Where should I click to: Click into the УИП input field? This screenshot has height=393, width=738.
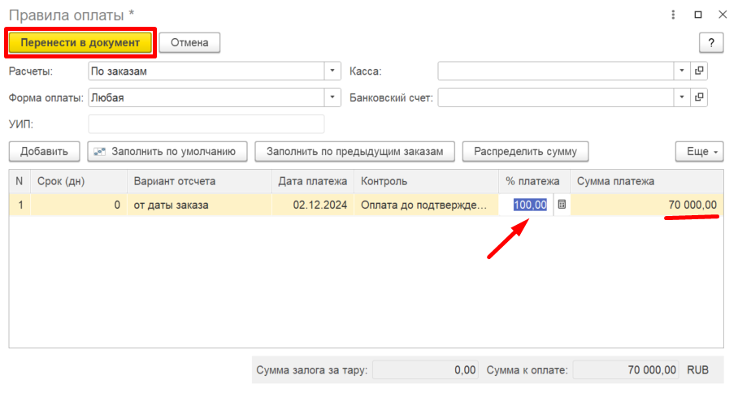pyautogui.click(x=206, y=124)
